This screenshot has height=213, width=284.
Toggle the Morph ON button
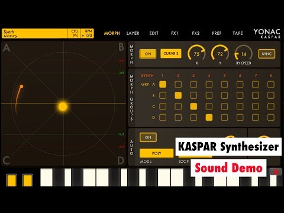click(148, 54)
